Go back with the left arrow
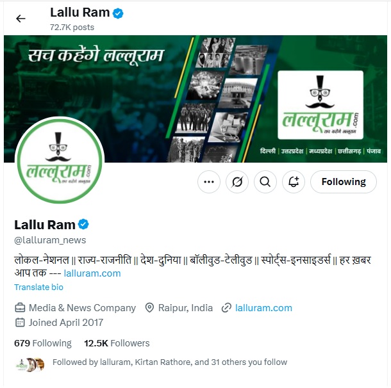 (21, 19)
